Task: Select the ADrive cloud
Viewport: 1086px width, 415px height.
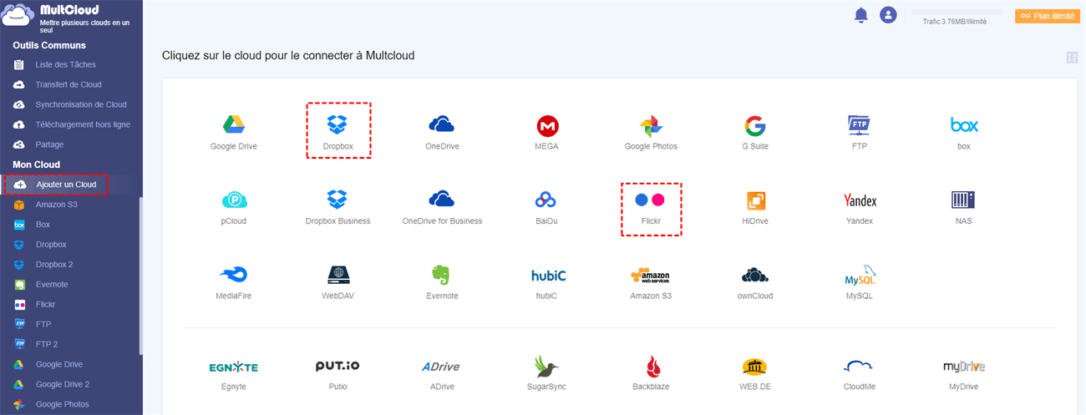Action: pos(442,367)
